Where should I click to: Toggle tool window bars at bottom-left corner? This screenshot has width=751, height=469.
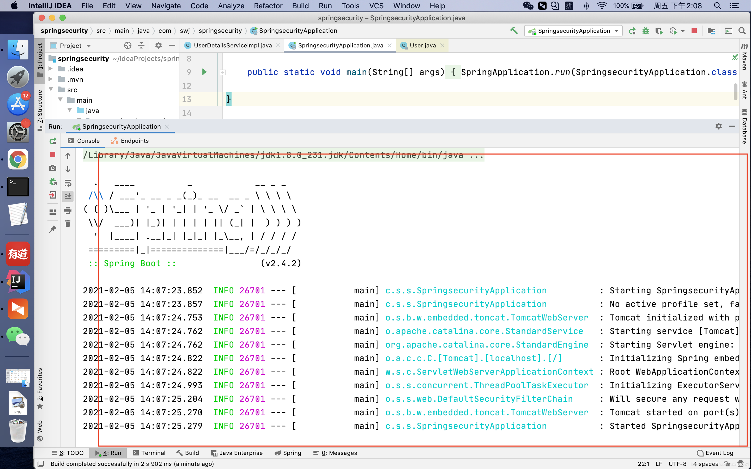[x=41, y=464]
